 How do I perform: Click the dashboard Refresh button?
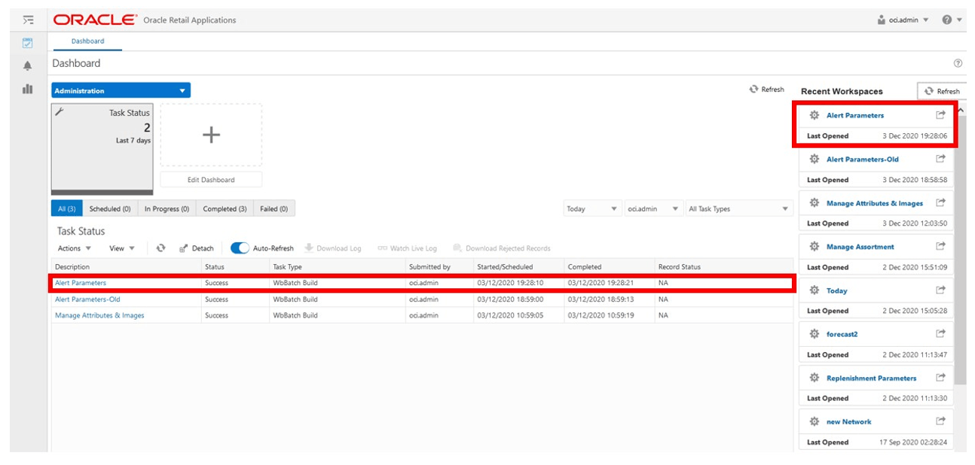[x=766, y=90]
